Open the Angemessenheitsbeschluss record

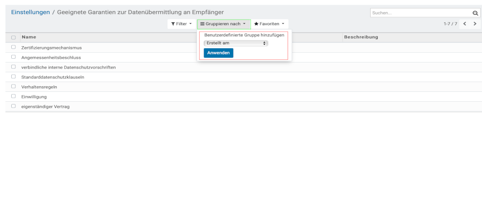click(x=51, y=57)
